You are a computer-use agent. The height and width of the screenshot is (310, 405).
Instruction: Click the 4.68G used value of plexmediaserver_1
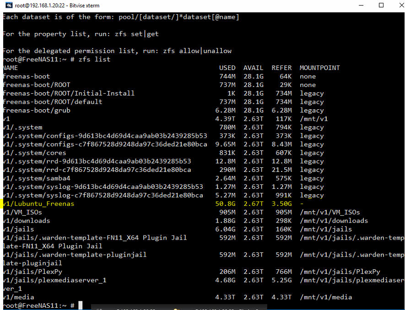pyautogui.click(x=225, y=280)
